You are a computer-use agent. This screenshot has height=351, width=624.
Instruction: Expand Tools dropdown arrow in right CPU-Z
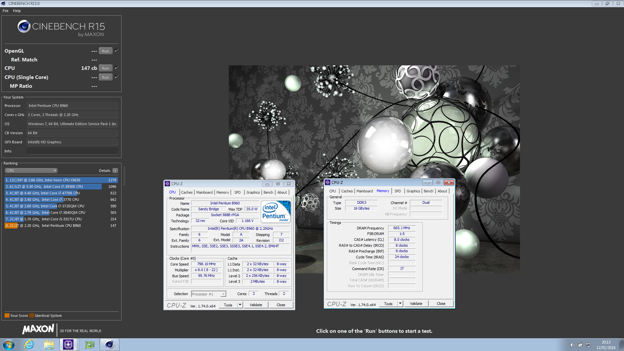click(400, 304)
